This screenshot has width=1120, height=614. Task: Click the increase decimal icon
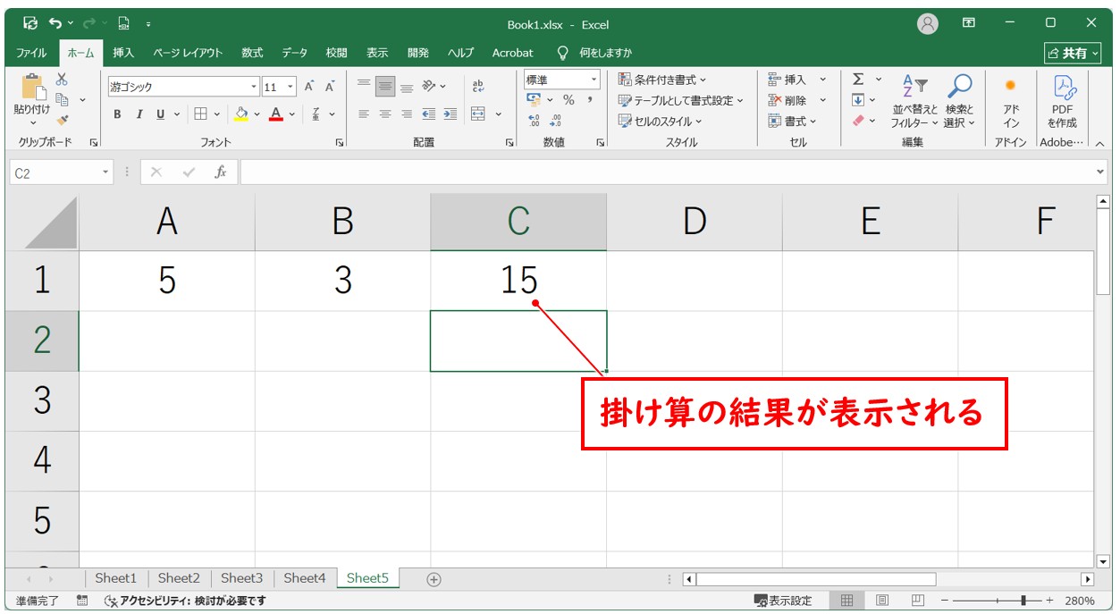point(535,121)
